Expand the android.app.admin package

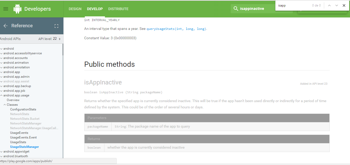tap(1, 77)
